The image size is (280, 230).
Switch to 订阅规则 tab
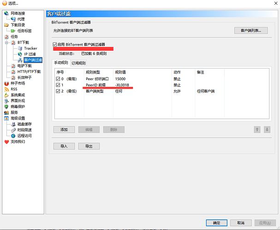pos(78,63)
